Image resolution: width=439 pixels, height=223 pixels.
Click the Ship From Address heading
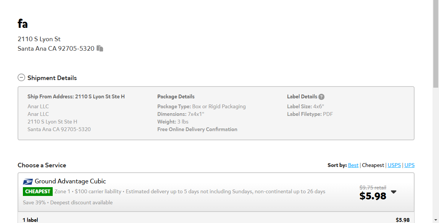[76, 96]
